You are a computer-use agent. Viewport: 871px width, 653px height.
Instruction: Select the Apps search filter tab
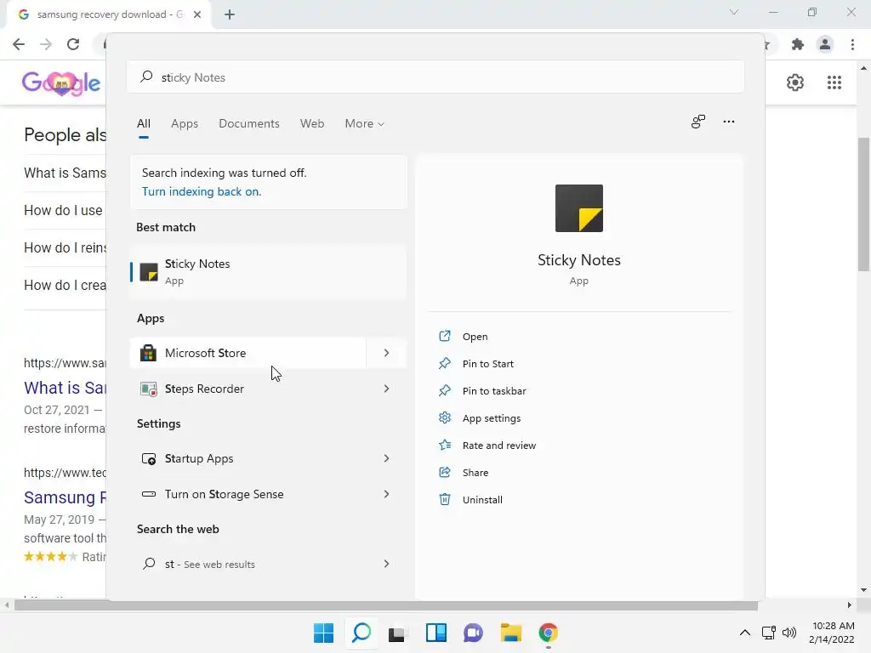click(x=185, y=124)
